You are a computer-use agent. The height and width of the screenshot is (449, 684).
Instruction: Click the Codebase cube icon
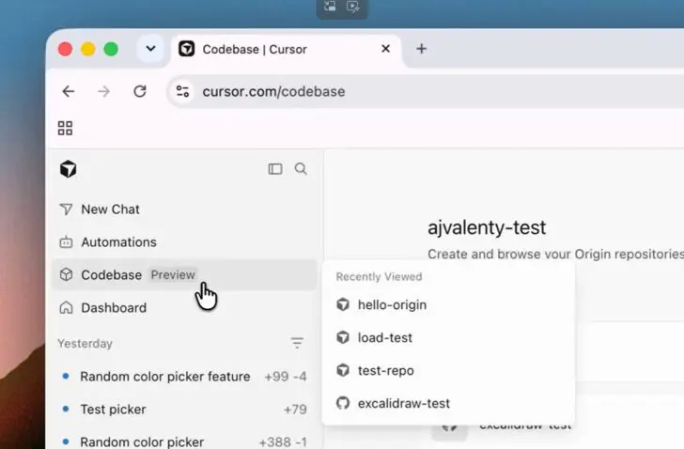click(66, 274)
